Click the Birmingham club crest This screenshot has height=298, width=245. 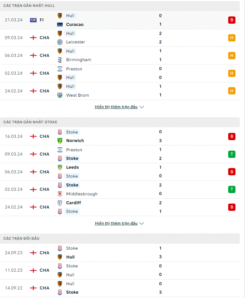[x=60, y=60]
